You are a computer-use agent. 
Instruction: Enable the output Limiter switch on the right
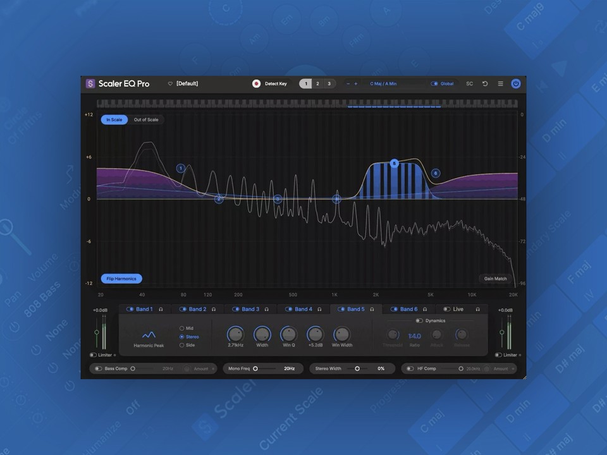pyautogui.click(x=499, y=355)
